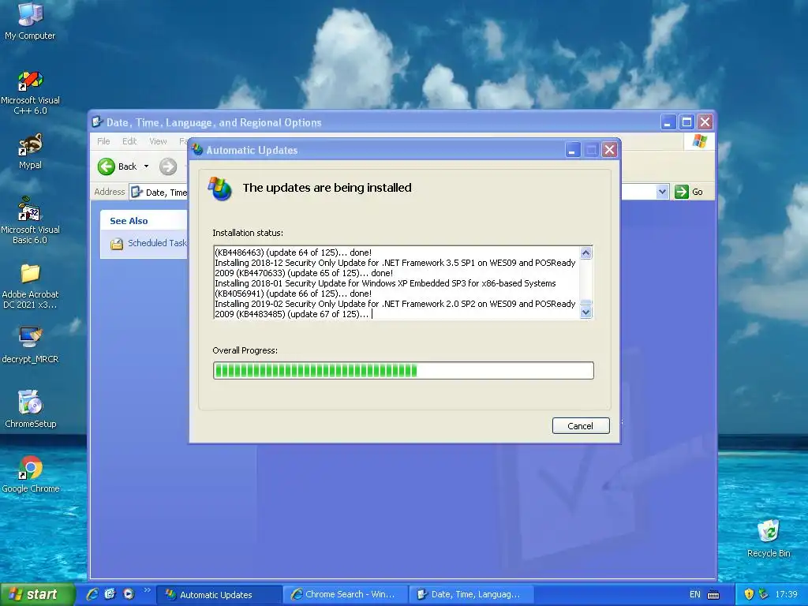The image size is (808, 606).
Task: Launch Microsoft Visual C++ 6.0 shortcut
Action: [x=30, y=93]
